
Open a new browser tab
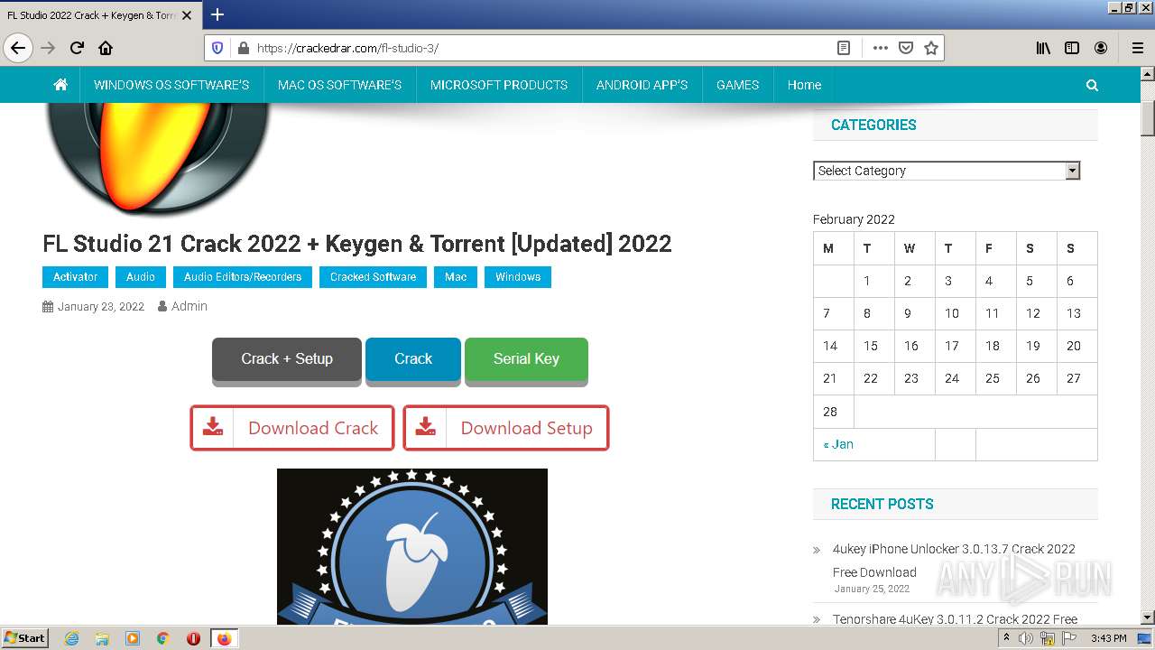[x=217, y=14]
